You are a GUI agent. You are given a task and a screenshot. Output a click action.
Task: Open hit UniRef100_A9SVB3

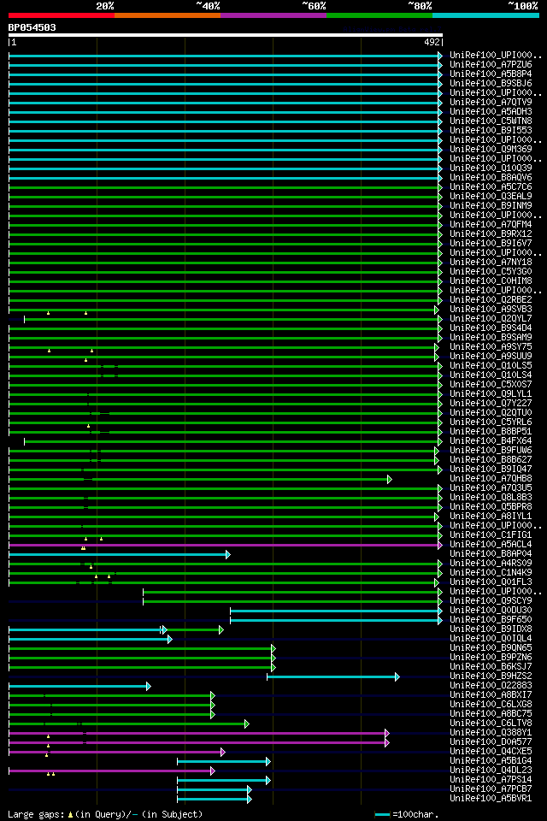coord(491,309)
